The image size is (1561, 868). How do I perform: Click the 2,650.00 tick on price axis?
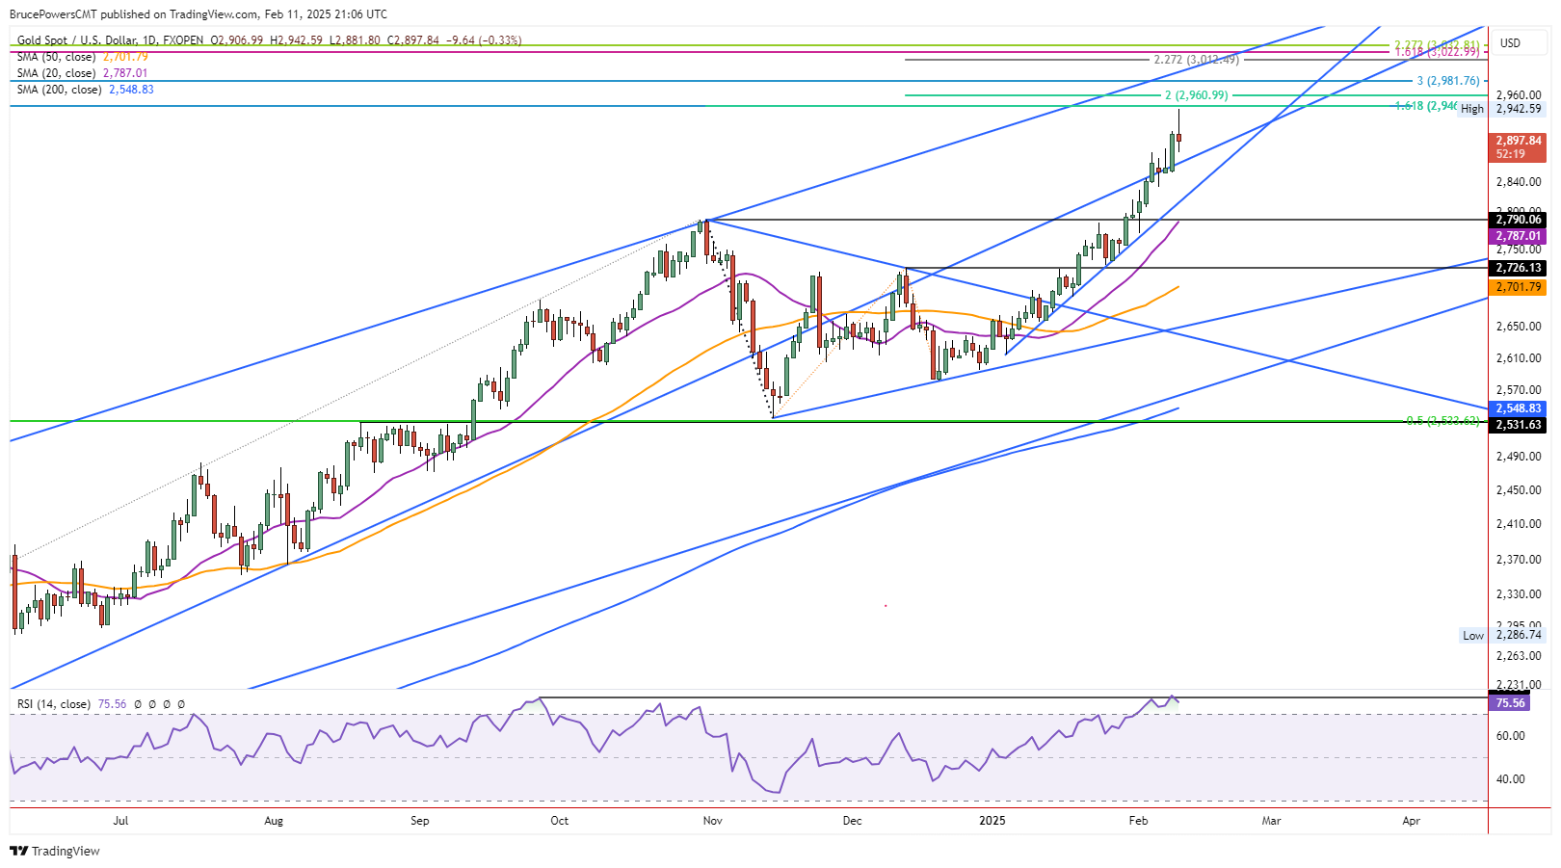point(1519,327)
